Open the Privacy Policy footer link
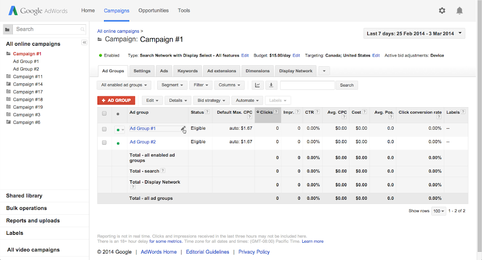The height and width of the screenshot is (260, 482). click(x=254, y=252)
